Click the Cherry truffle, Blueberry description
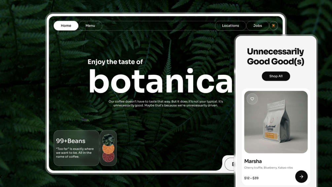This screenshot has height=187, width=332. [268, 167]
